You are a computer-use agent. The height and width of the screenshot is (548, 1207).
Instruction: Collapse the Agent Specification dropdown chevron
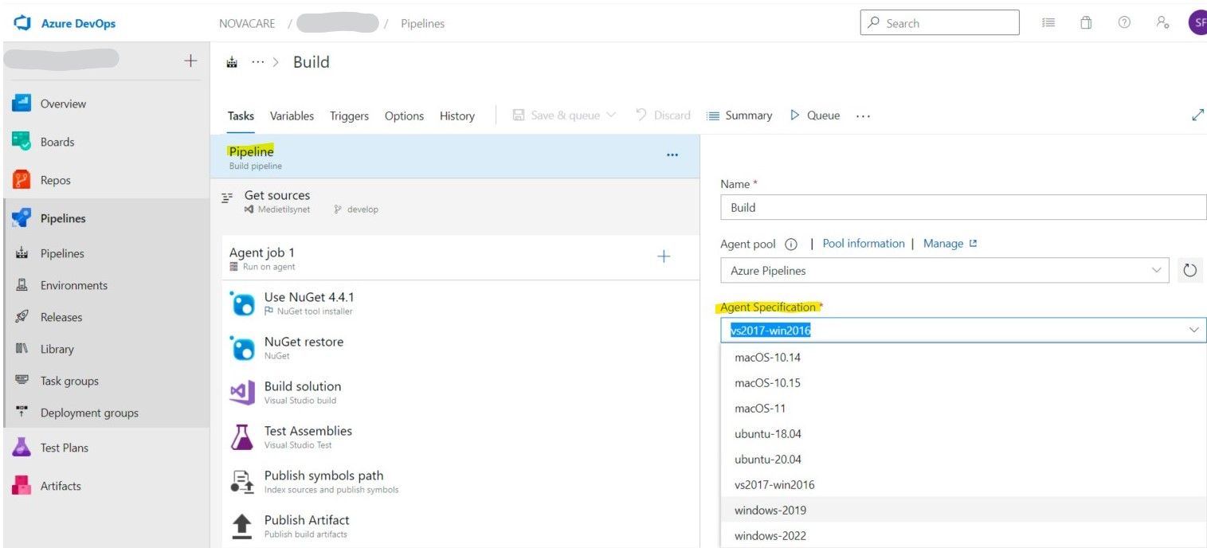1193,330
